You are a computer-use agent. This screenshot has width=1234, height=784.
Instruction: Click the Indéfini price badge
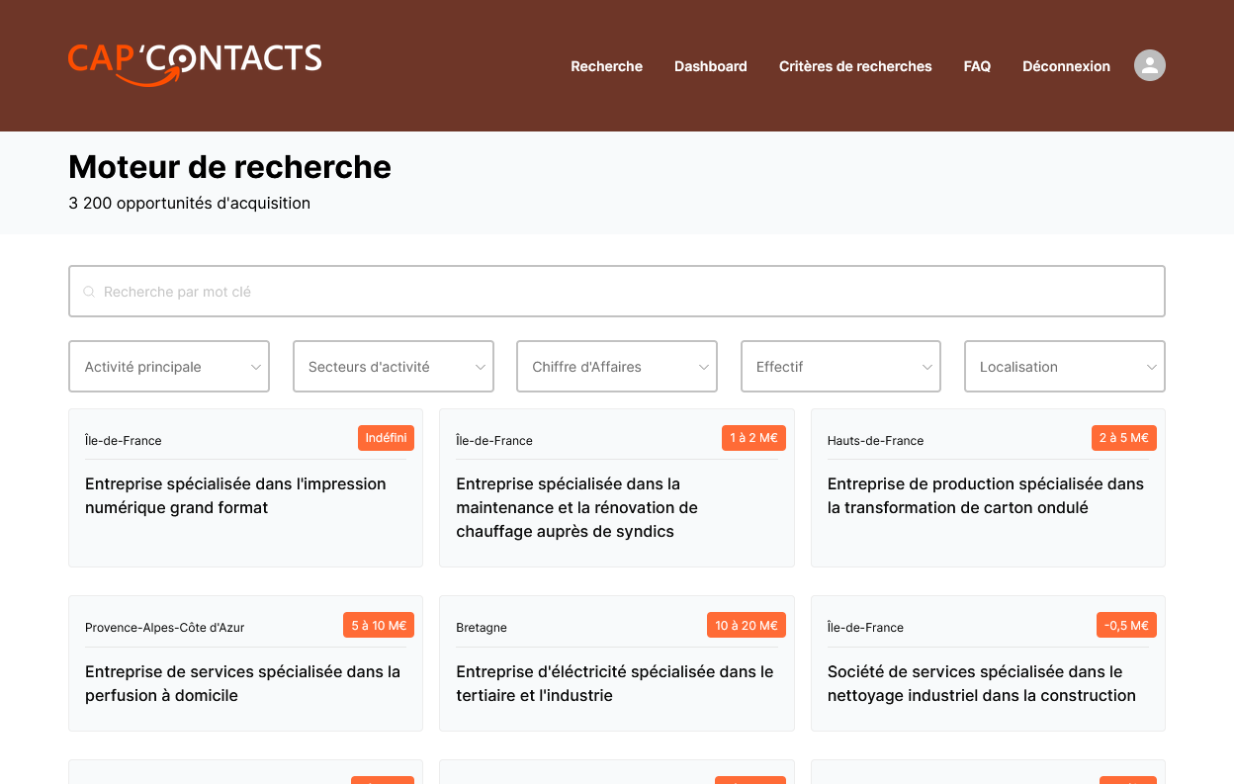386,437
